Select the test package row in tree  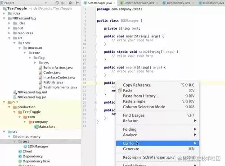coord(40,142)
